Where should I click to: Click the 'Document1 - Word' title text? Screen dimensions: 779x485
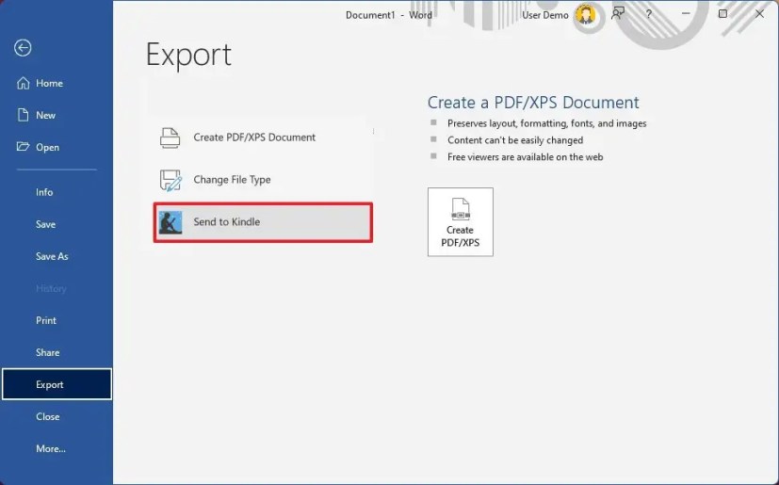[x=389, y=15]
